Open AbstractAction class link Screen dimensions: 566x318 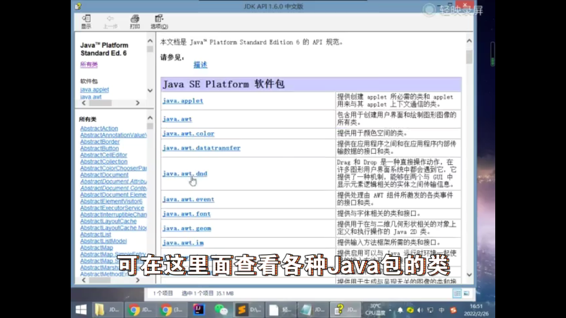(99, 128)
